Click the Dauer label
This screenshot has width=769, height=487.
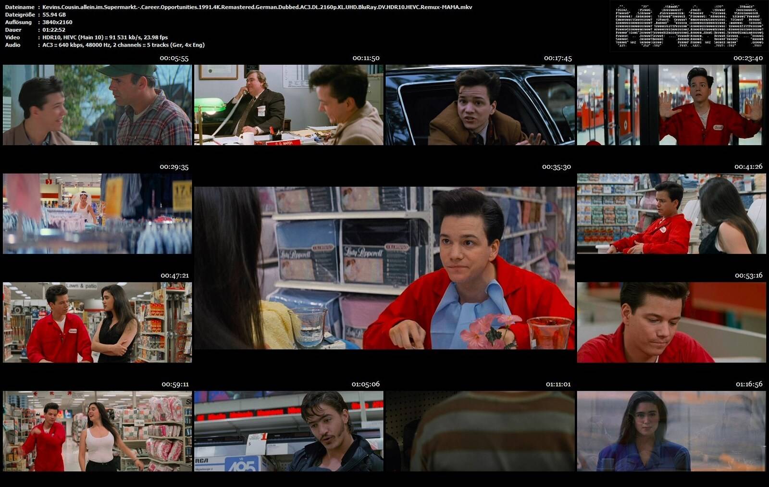12,30
